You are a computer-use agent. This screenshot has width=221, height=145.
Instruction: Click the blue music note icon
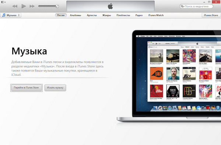pyautogui.click(x=4, y=15)
